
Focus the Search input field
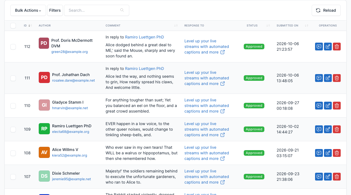tap(97, 10)
